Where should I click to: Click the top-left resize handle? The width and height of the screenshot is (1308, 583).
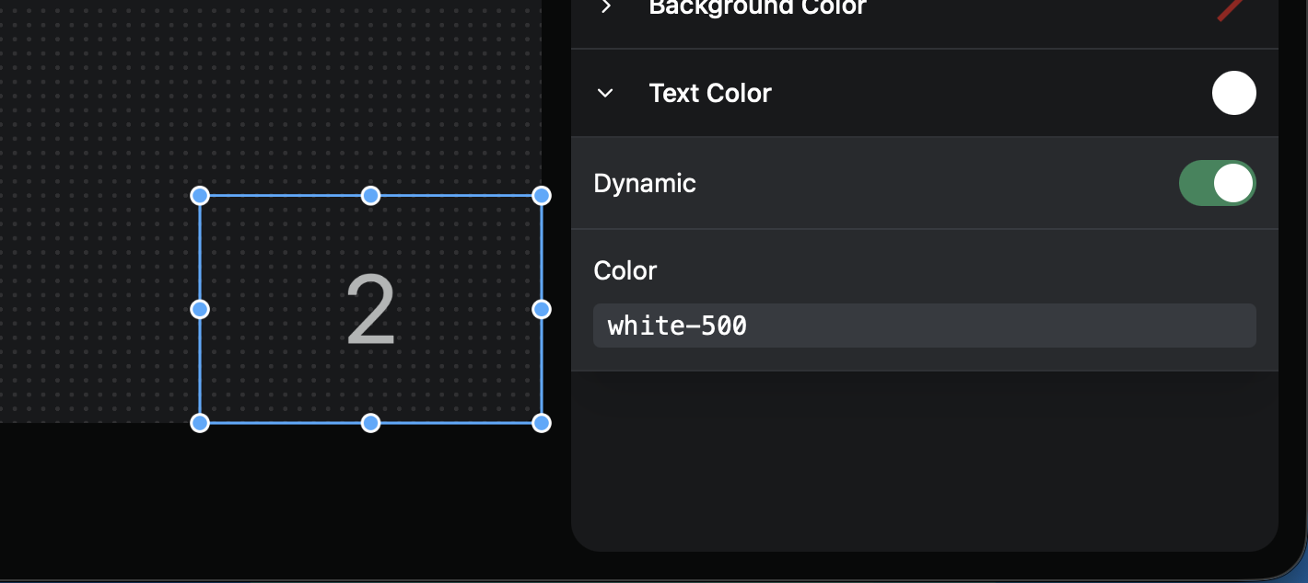point(200,196)
